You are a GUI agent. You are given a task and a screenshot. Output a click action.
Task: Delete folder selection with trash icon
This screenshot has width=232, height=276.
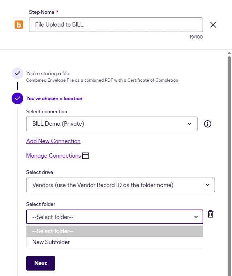point(211,214)
